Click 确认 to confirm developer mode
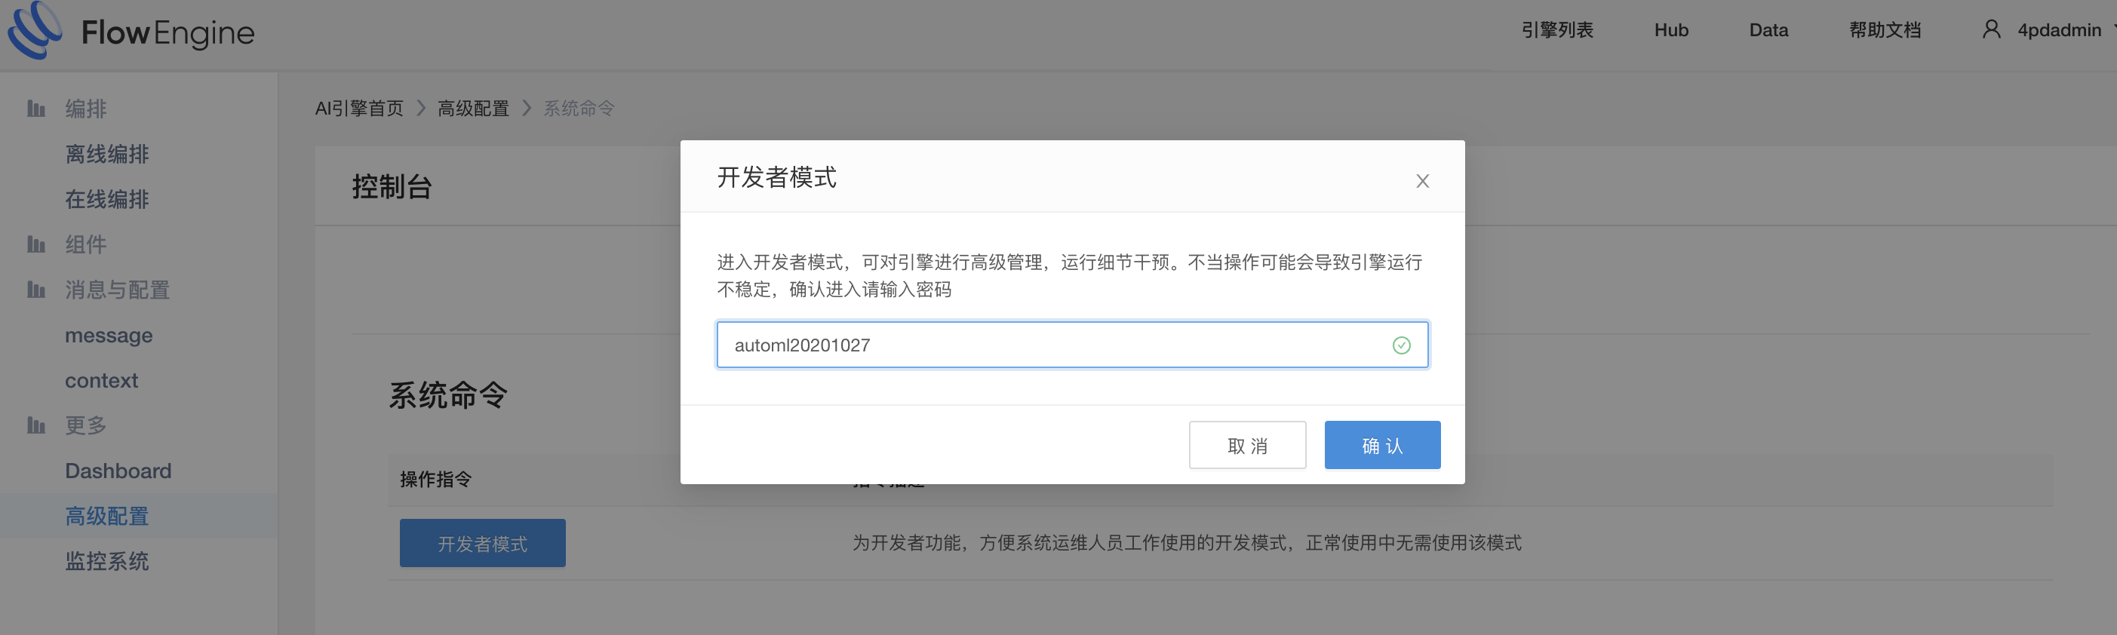The image size is (2117, 635). [x=1381, y=445]
